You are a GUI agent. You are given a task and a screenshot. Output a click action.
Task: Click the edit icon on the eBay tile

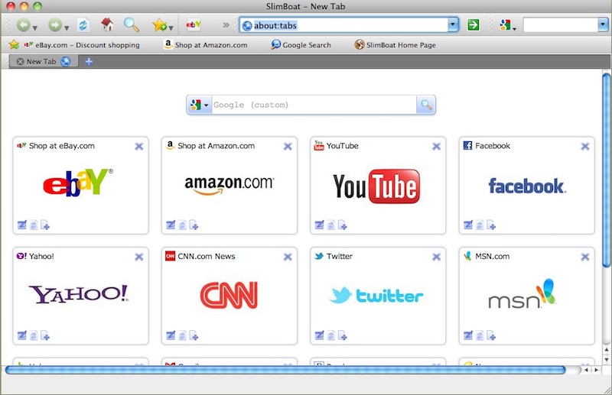[21, 225]
